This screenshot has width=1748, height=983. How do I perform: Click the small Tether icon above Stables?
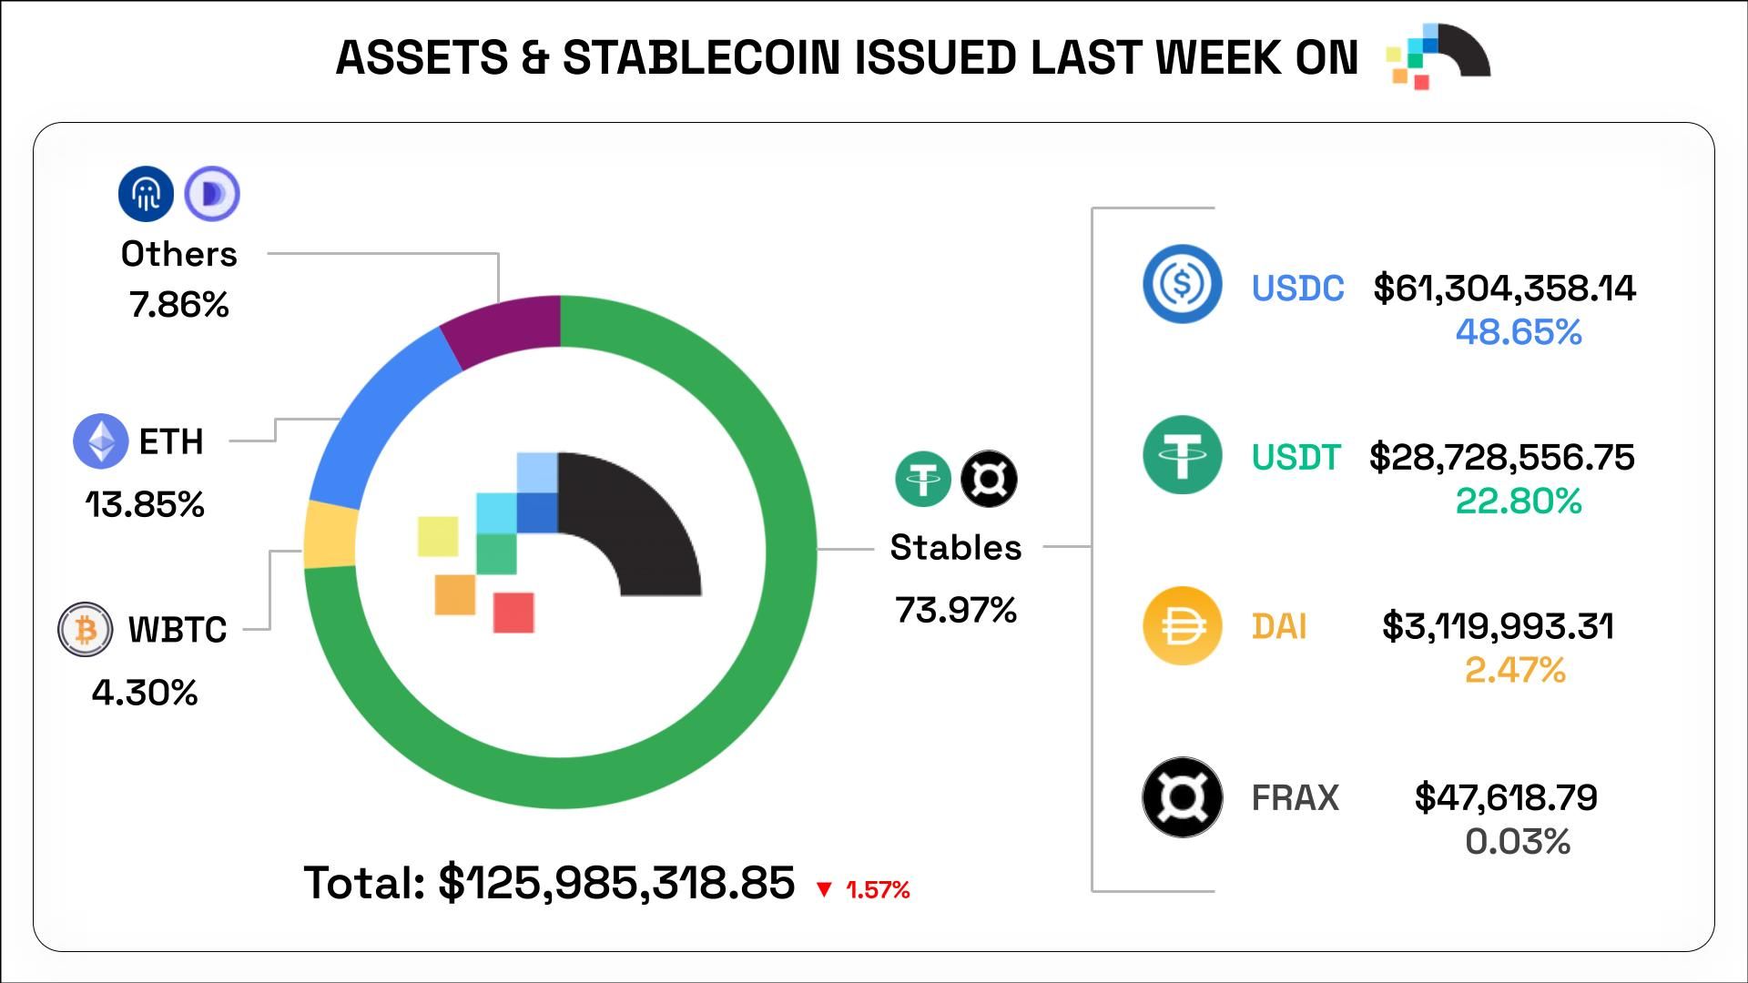point(923,479)
